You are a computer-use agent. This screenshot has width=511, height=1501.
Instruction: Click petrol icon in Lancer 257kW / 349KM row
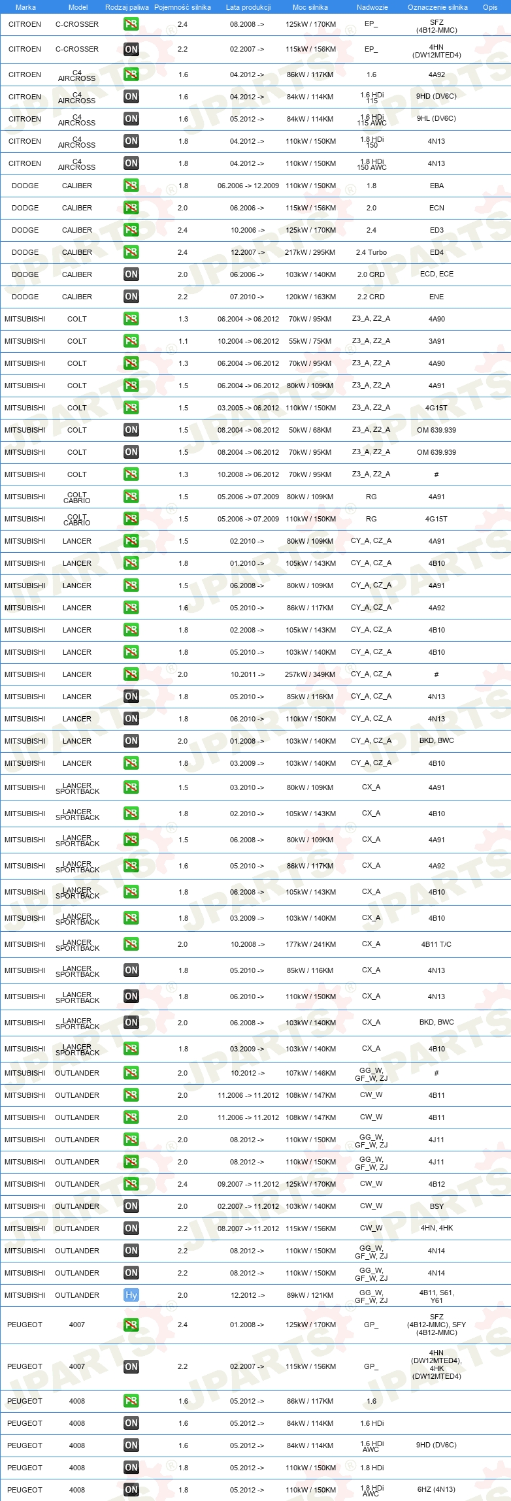(131, 674)
